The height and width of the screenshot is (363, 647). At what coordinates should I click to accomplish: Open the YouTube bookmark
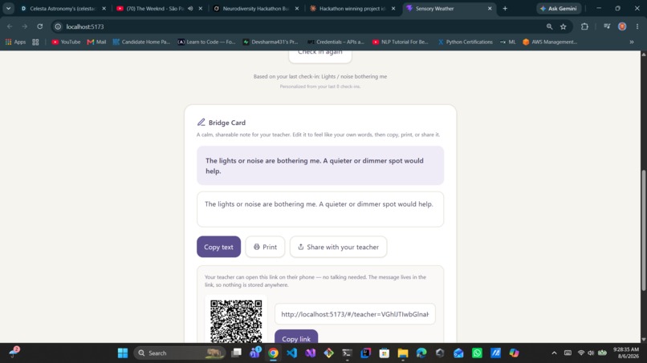click(x=66, y=42)
